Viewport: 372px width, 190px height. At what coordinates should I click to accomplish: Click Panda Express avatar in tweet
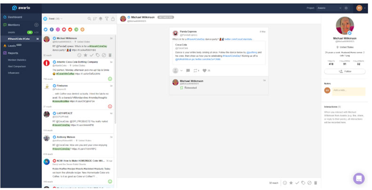click(175, 33)
